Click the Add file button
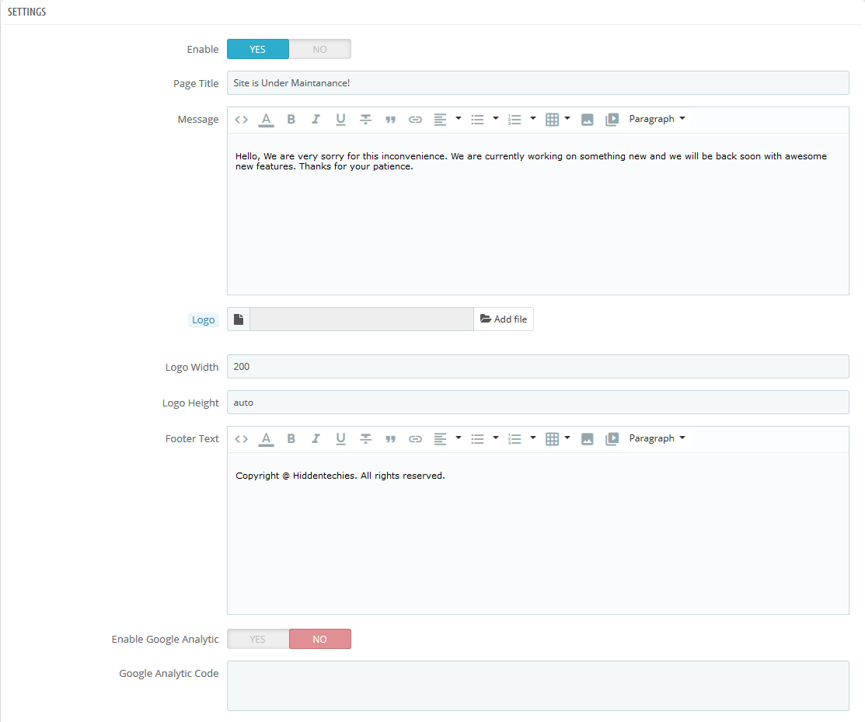865x722 pixels. [x=504, y=319]
